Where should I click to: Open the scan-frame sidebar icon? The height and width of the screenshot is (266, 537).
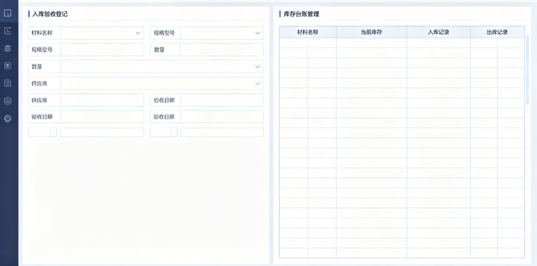(8, 66)
